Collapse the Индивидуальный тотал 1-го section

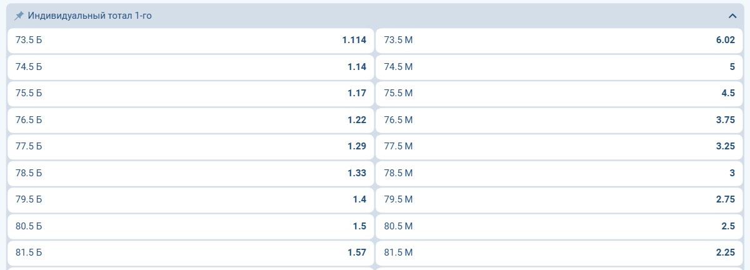pos(732,16)
